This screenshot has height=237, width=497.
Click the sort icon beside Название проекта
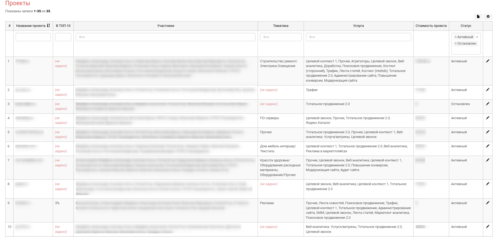[x=48, y=26]
